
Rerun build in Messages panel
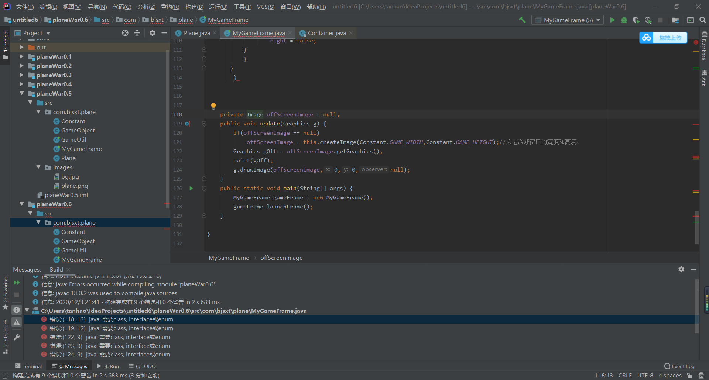(x=17, y=283)
